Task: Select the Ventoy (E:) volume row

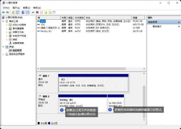Action: click(91, 31)
